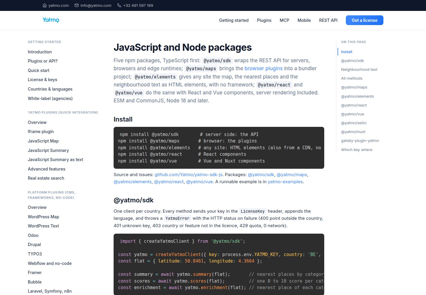
Task: Follow the browser plugins link in intro
Action: click(x=264, y=68)
